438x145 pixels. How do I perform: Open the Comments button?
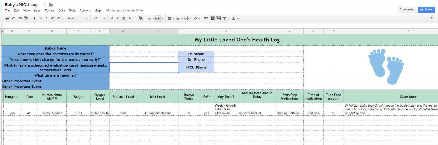(x=407, y=10)
